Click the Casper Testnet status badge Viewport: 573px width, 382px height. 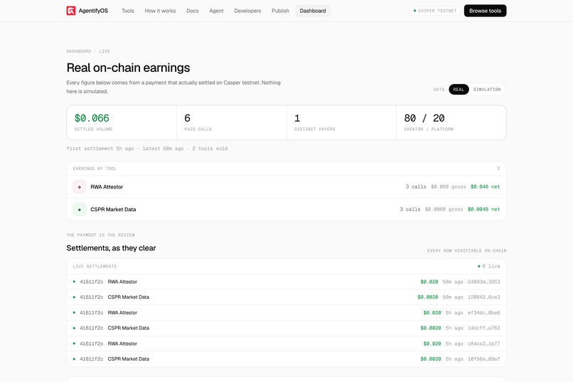(435, 11)
